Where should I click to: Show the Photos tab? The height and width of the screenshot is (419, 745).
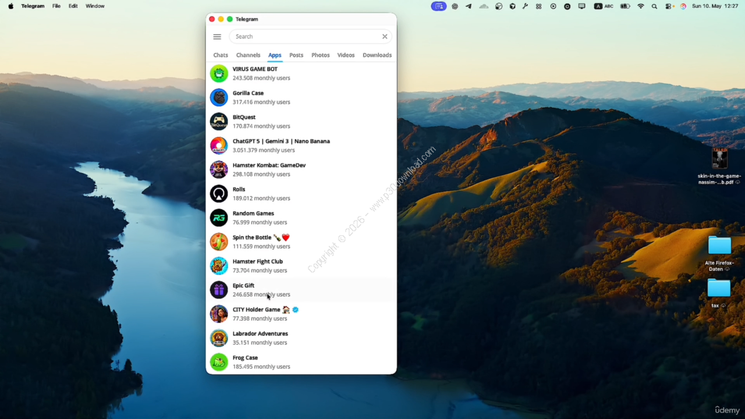320,55
